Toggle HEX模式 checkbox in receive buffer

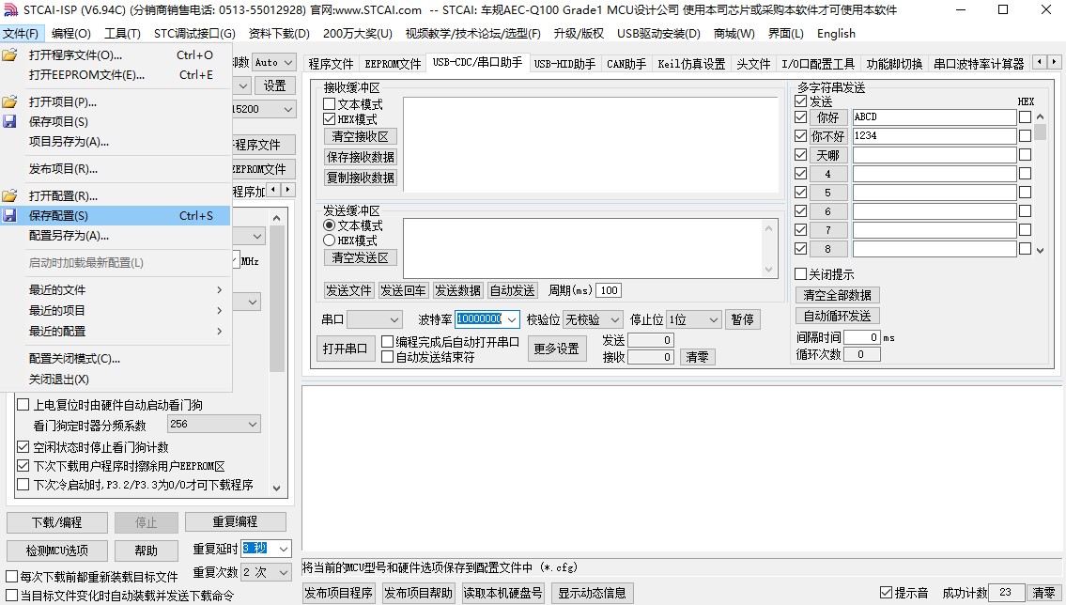coord(330,119)
